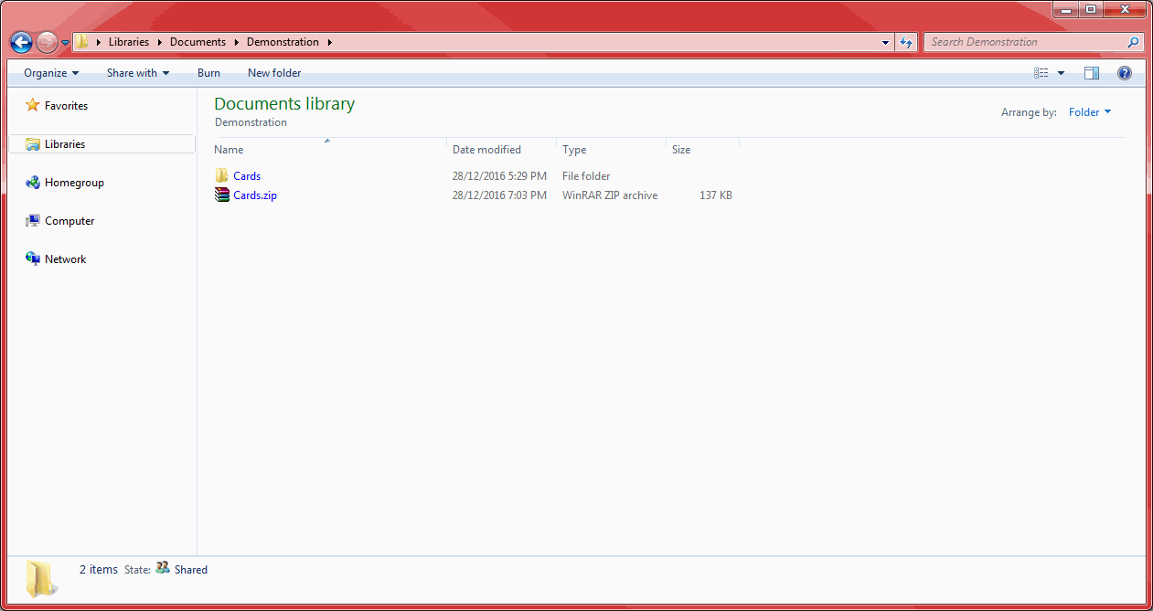Expand the arrow after Libraries in the address bar
This screenshot has height=611, width=1153.
pyautogui.click(x=159, y=42)
